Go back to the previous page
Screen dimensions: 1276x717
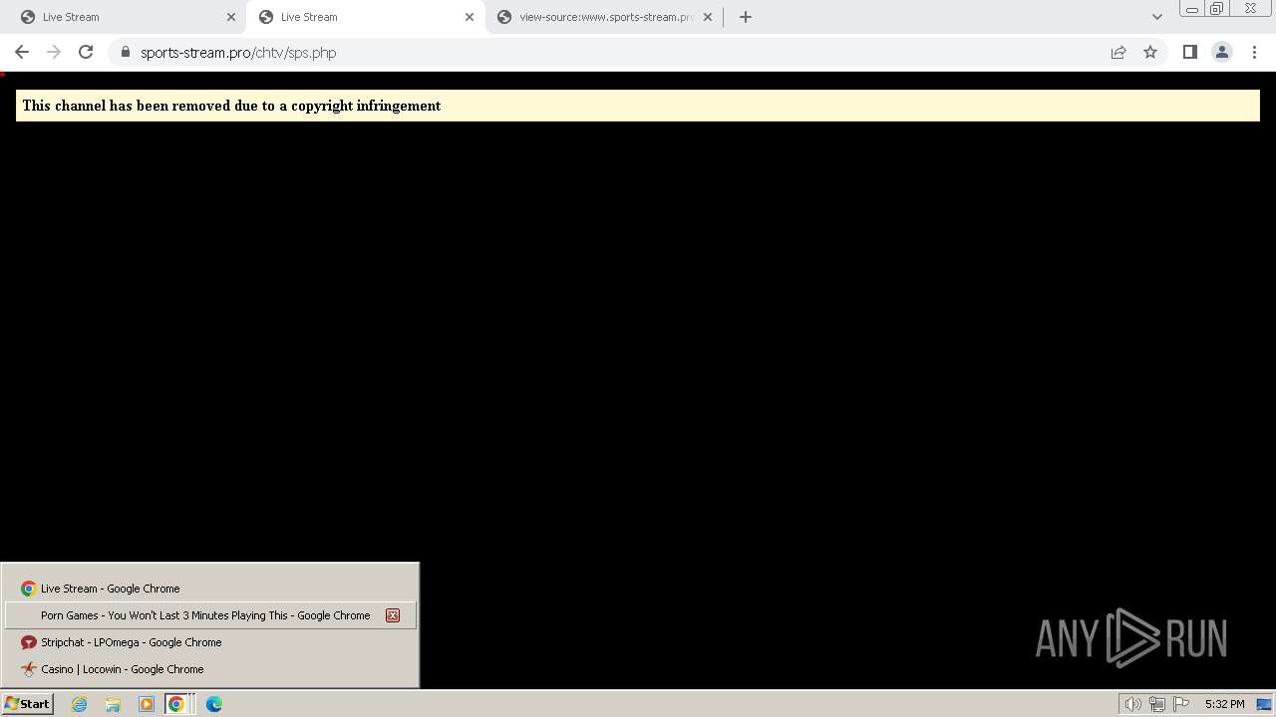pyautogui.click(x=22, y=52)
